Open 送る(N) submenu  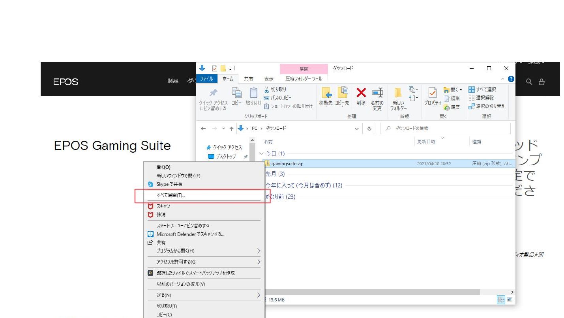coord(204,295)
